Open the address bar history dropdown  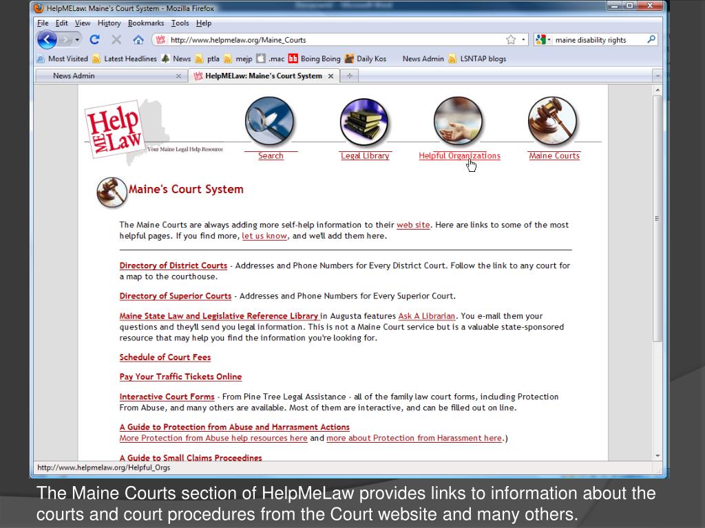[x=523, y=40]
